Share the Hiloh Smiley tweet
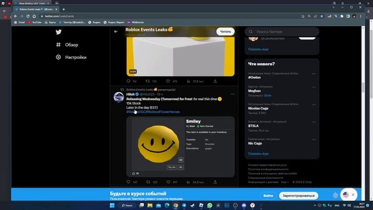 [x=215, y=182]
